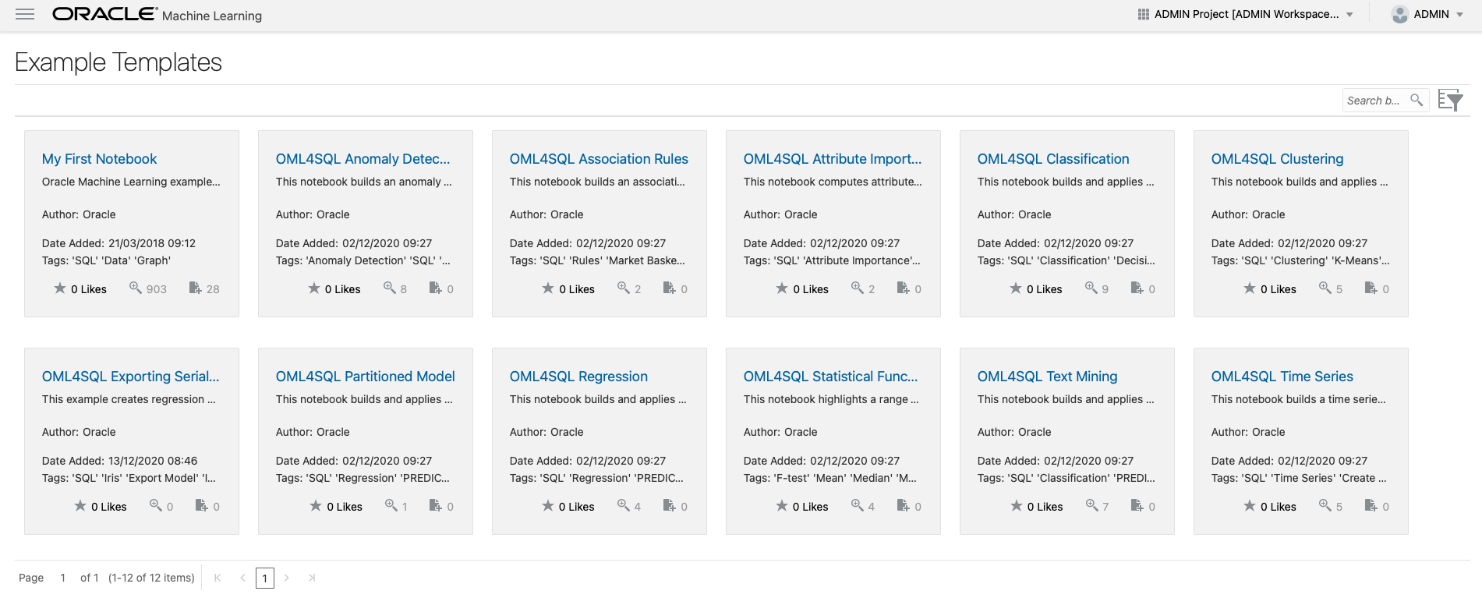1482x605 pixels.
Task: Star the OML4SQL Time Series template
Action: click(1250, 506)
